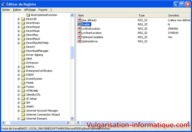This screenshot has width=192, height=132.
Task: Select the OptimizeComplete value name
Action: pyautogui.click(x=92, y=37)
